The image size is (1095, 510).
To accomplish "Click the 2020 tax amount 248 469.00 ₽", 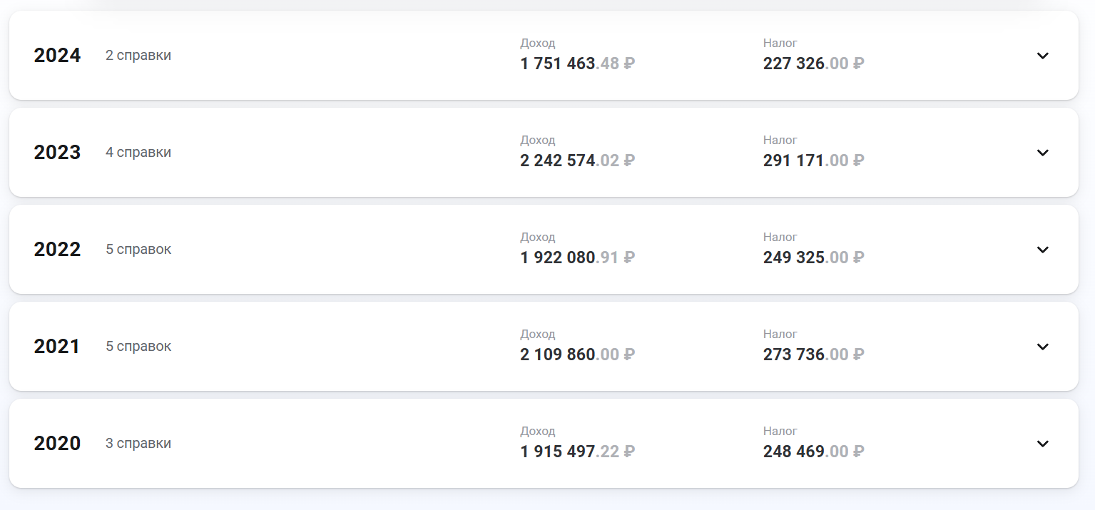I will (813, 452).
